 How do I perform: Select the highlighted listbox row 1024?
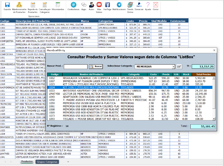[x=130, y=87]
